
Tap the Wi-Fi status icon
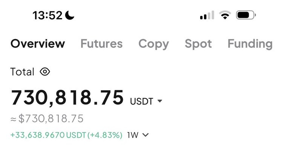[x=225, y=15]
